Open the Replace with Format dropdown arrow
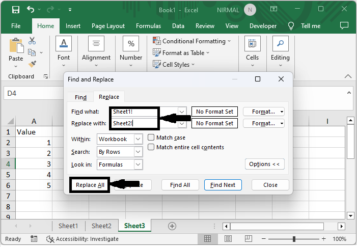The image size is (357, 247). coord(282,123)
